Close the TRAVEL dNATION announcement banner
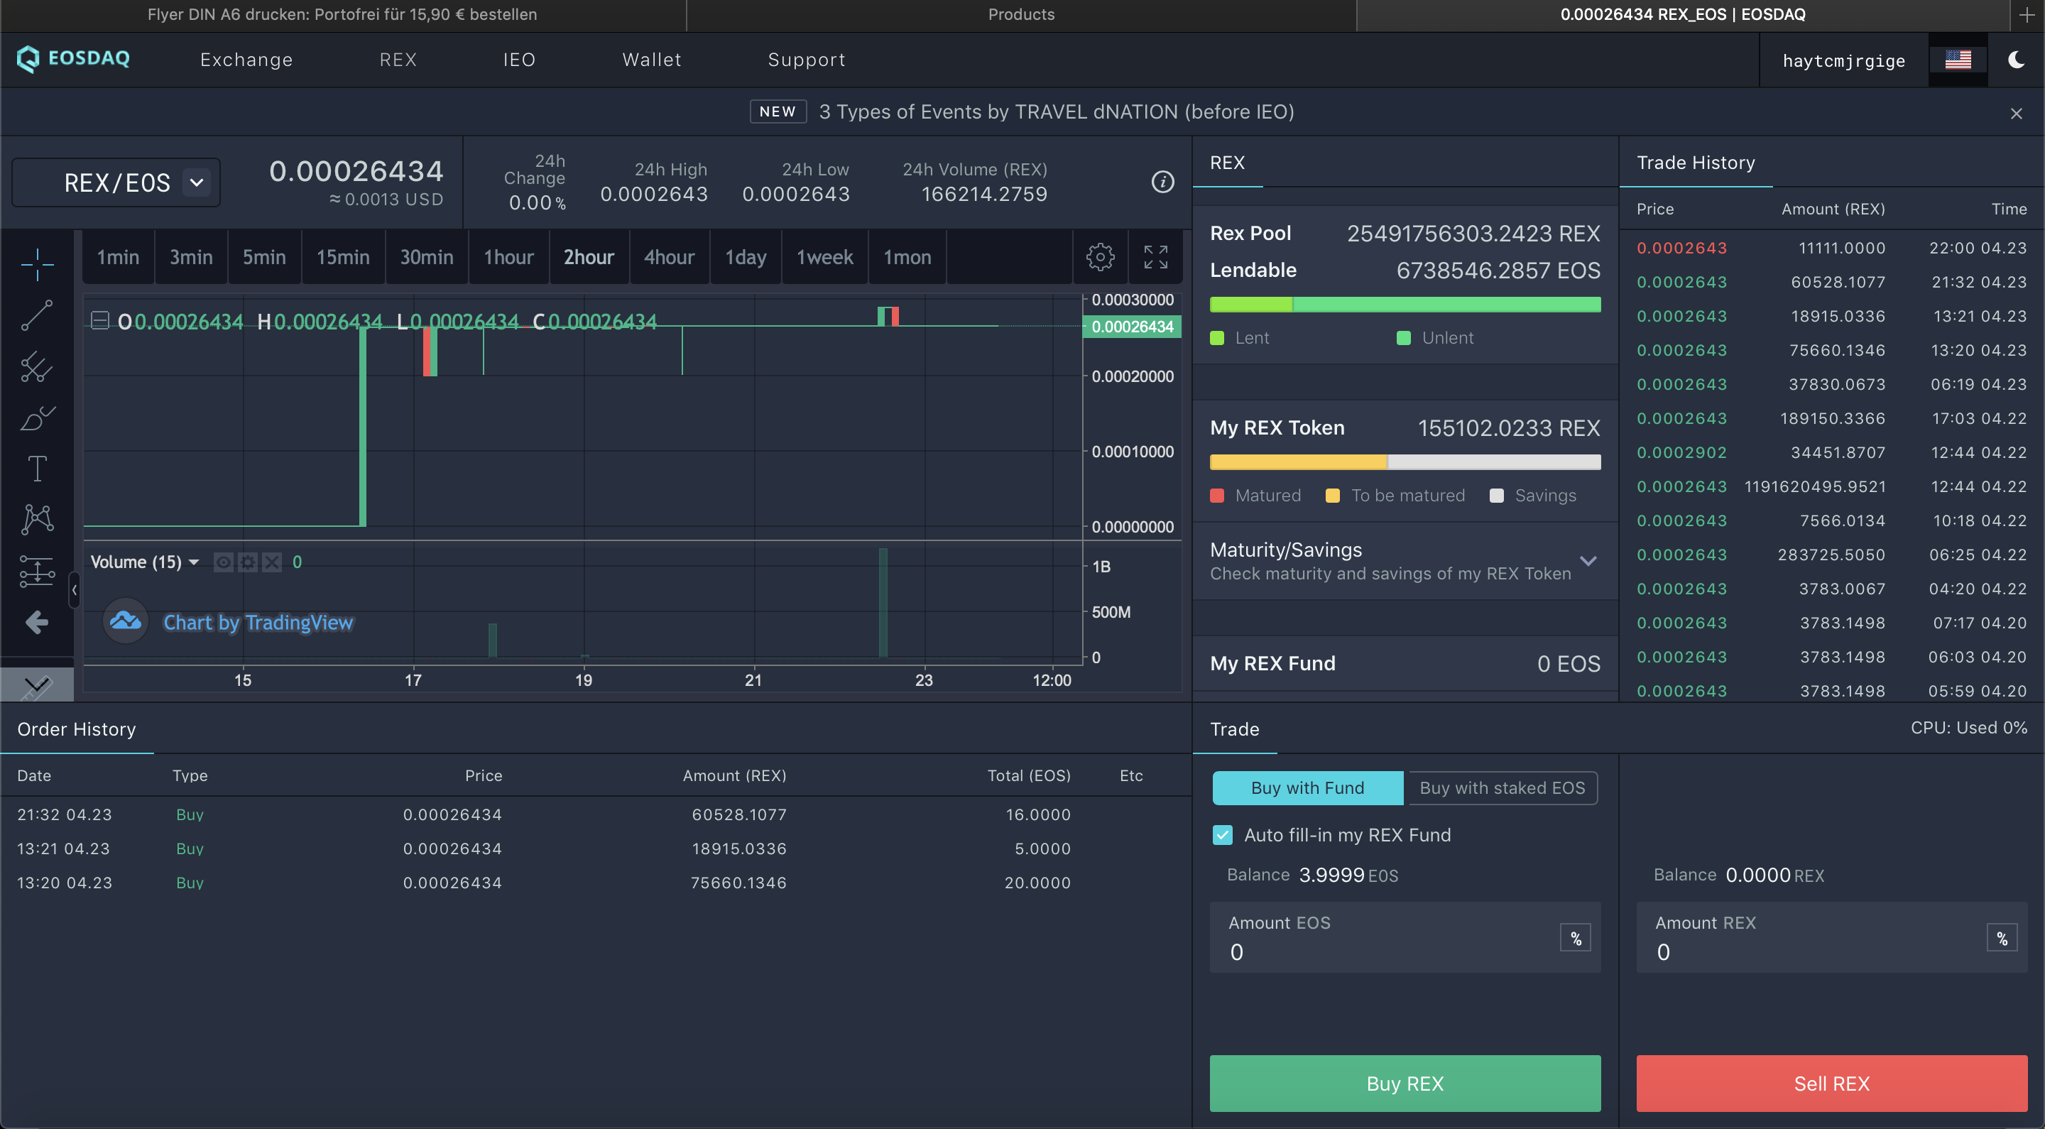 (2017, 113)
